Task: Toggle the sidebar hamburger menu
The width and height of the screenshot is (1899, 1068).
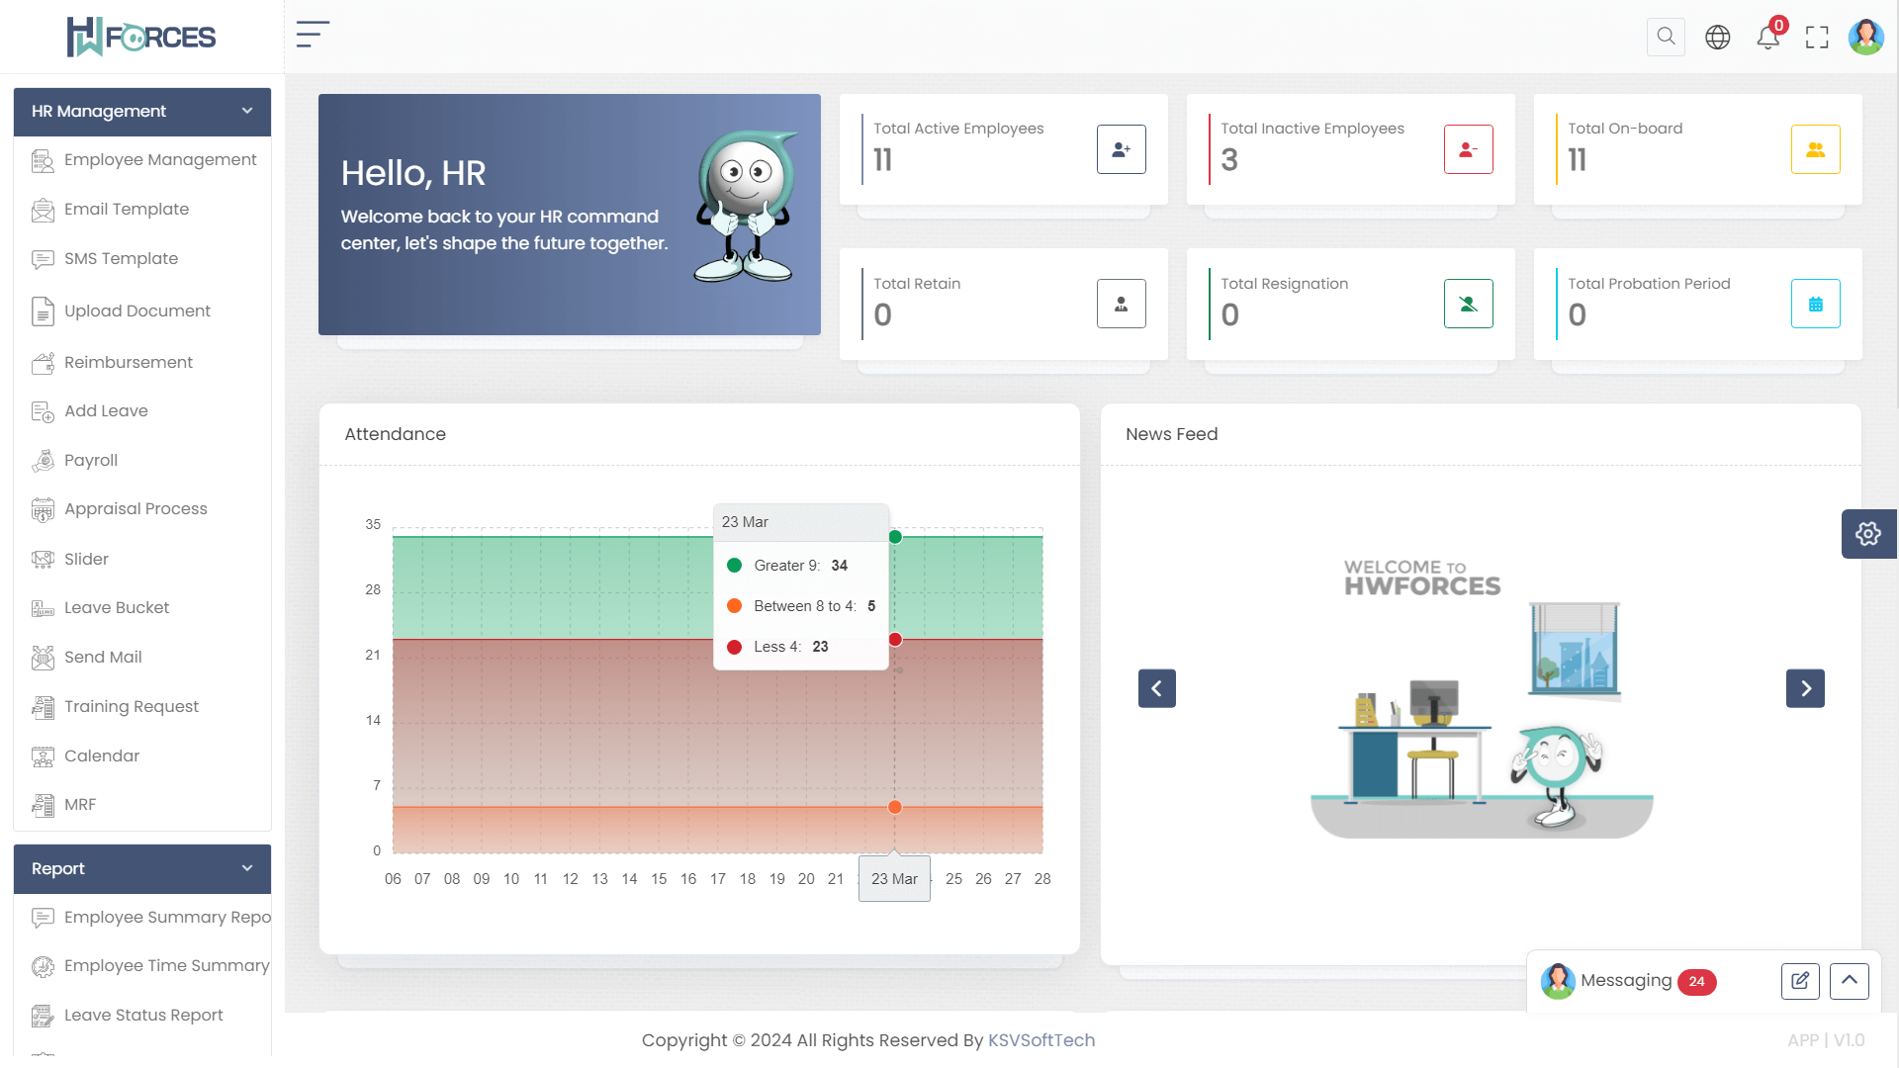Action: (x=313, y=35)
